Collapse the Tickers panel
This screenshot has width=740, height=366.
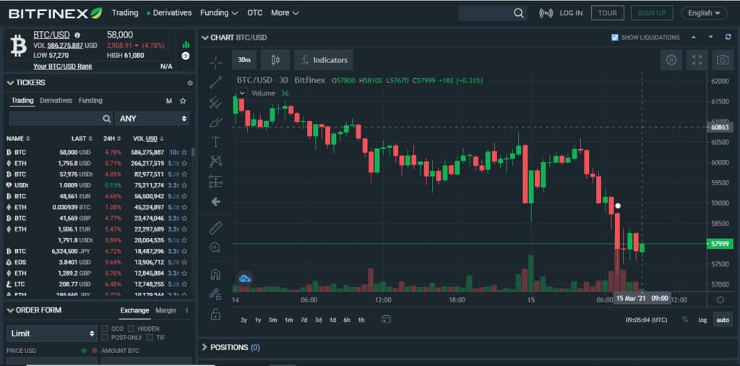coord(10,82)
